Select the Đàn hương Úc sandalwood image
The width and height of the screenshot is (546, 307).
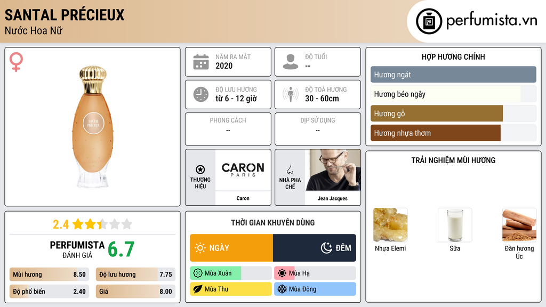(x=519, y=225)
